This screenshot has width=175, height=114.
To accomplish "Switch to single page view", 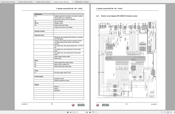I will pyautogui.click(x=162, y=112).
